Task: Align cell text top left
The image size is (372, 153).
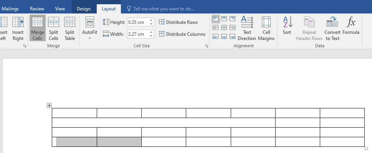Action: tap(215, 18)
